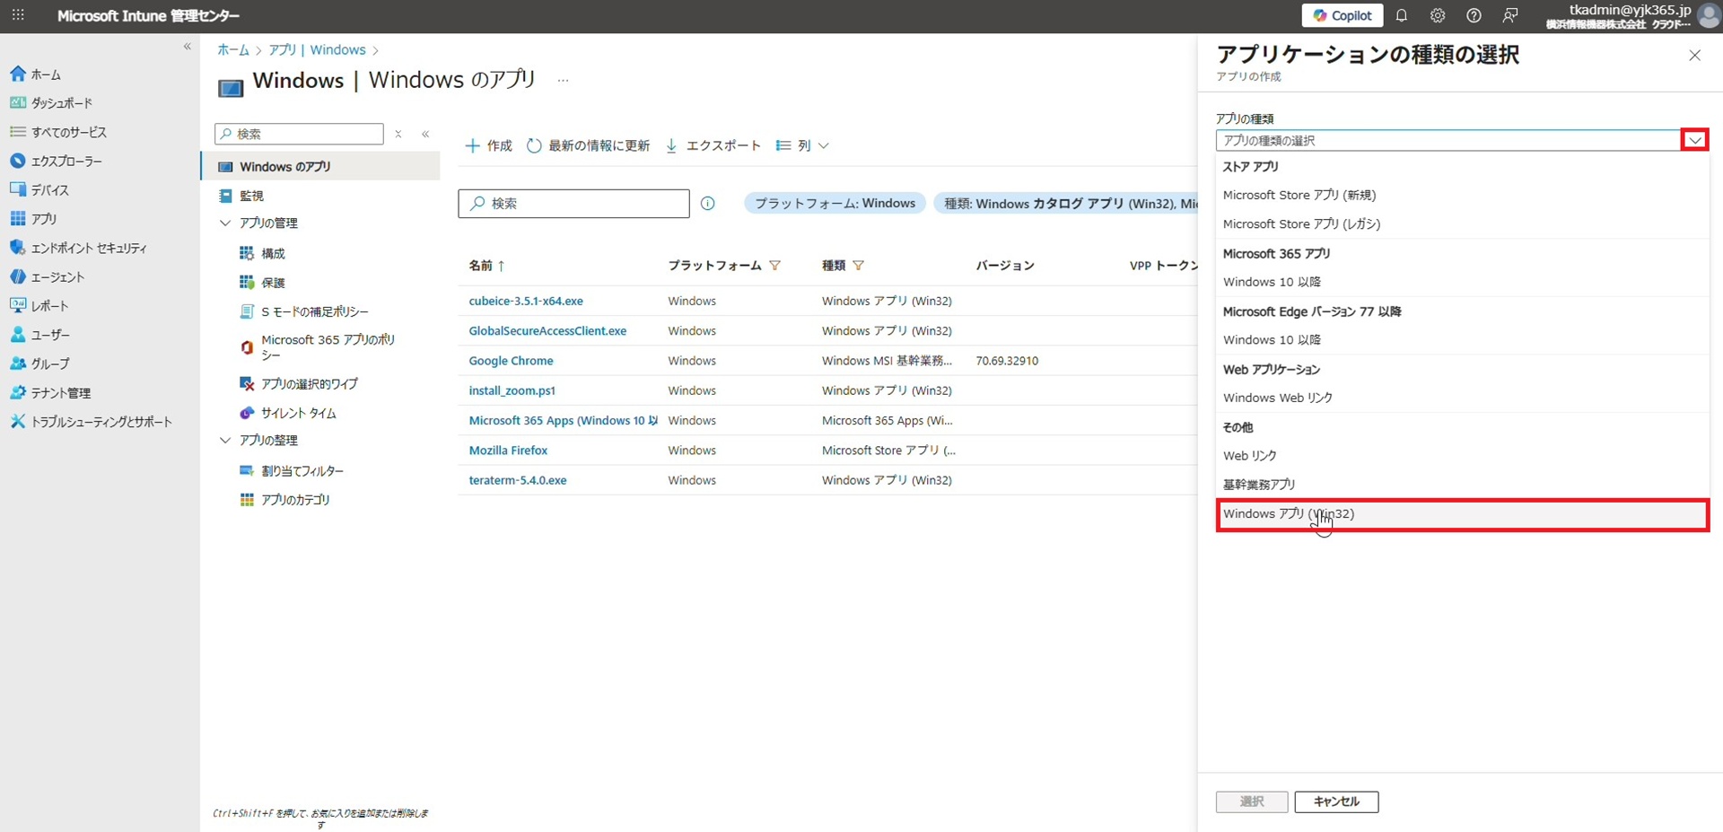Open the app launcher waffle icon
The image size is (1723, 832).
pos(18,16)
